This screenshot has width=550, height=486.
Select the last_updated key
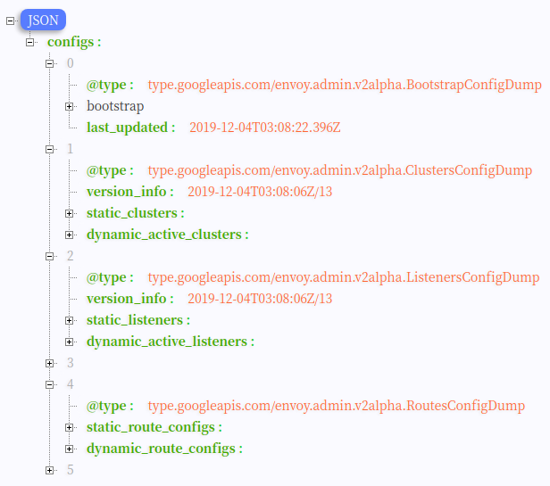point(130,128)
